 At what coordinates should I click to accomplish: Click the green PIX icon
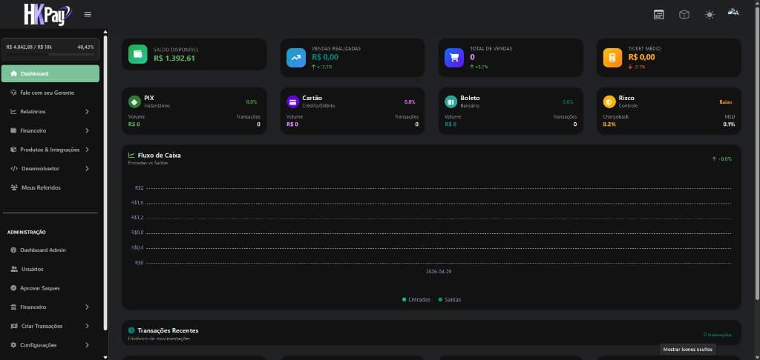(134, 101)
